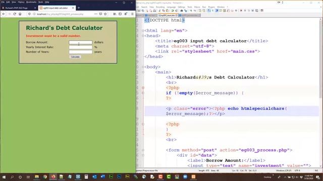
Task: Collapse the form tag fold marker
Action: pos(143,150)
